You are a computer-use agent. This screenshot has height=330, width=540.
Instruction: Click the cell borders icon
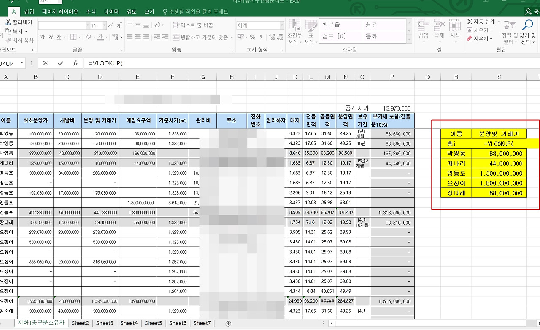pyautogui.click(x=73, y=37)
